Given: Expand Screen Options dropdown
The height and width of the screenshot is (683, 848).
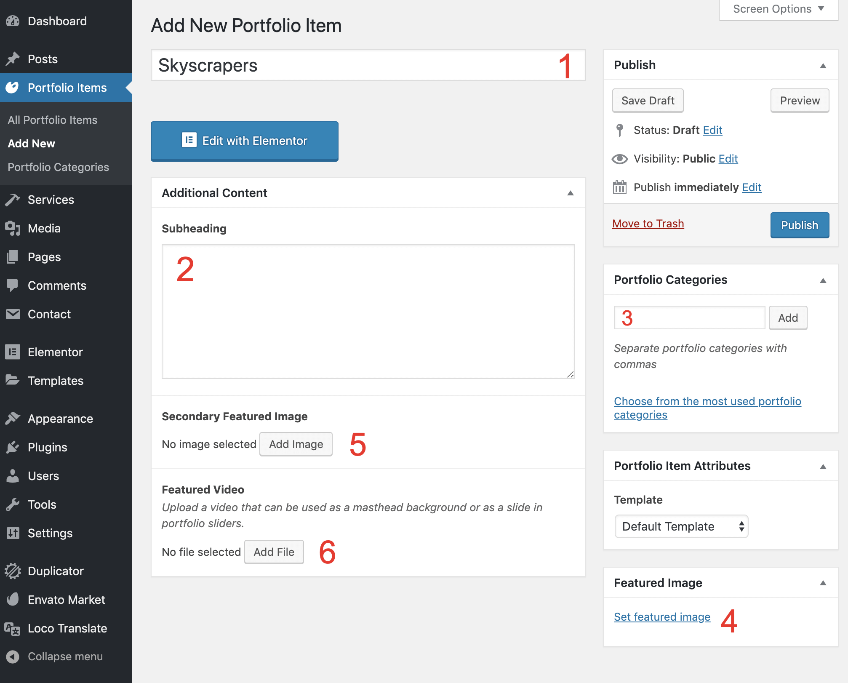Looking at the screenshot, I should 778,9.
